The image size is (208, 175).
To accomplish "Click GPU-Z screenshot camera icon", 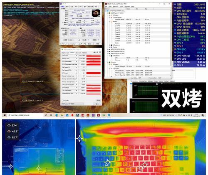I will click(x=94, y=52).
